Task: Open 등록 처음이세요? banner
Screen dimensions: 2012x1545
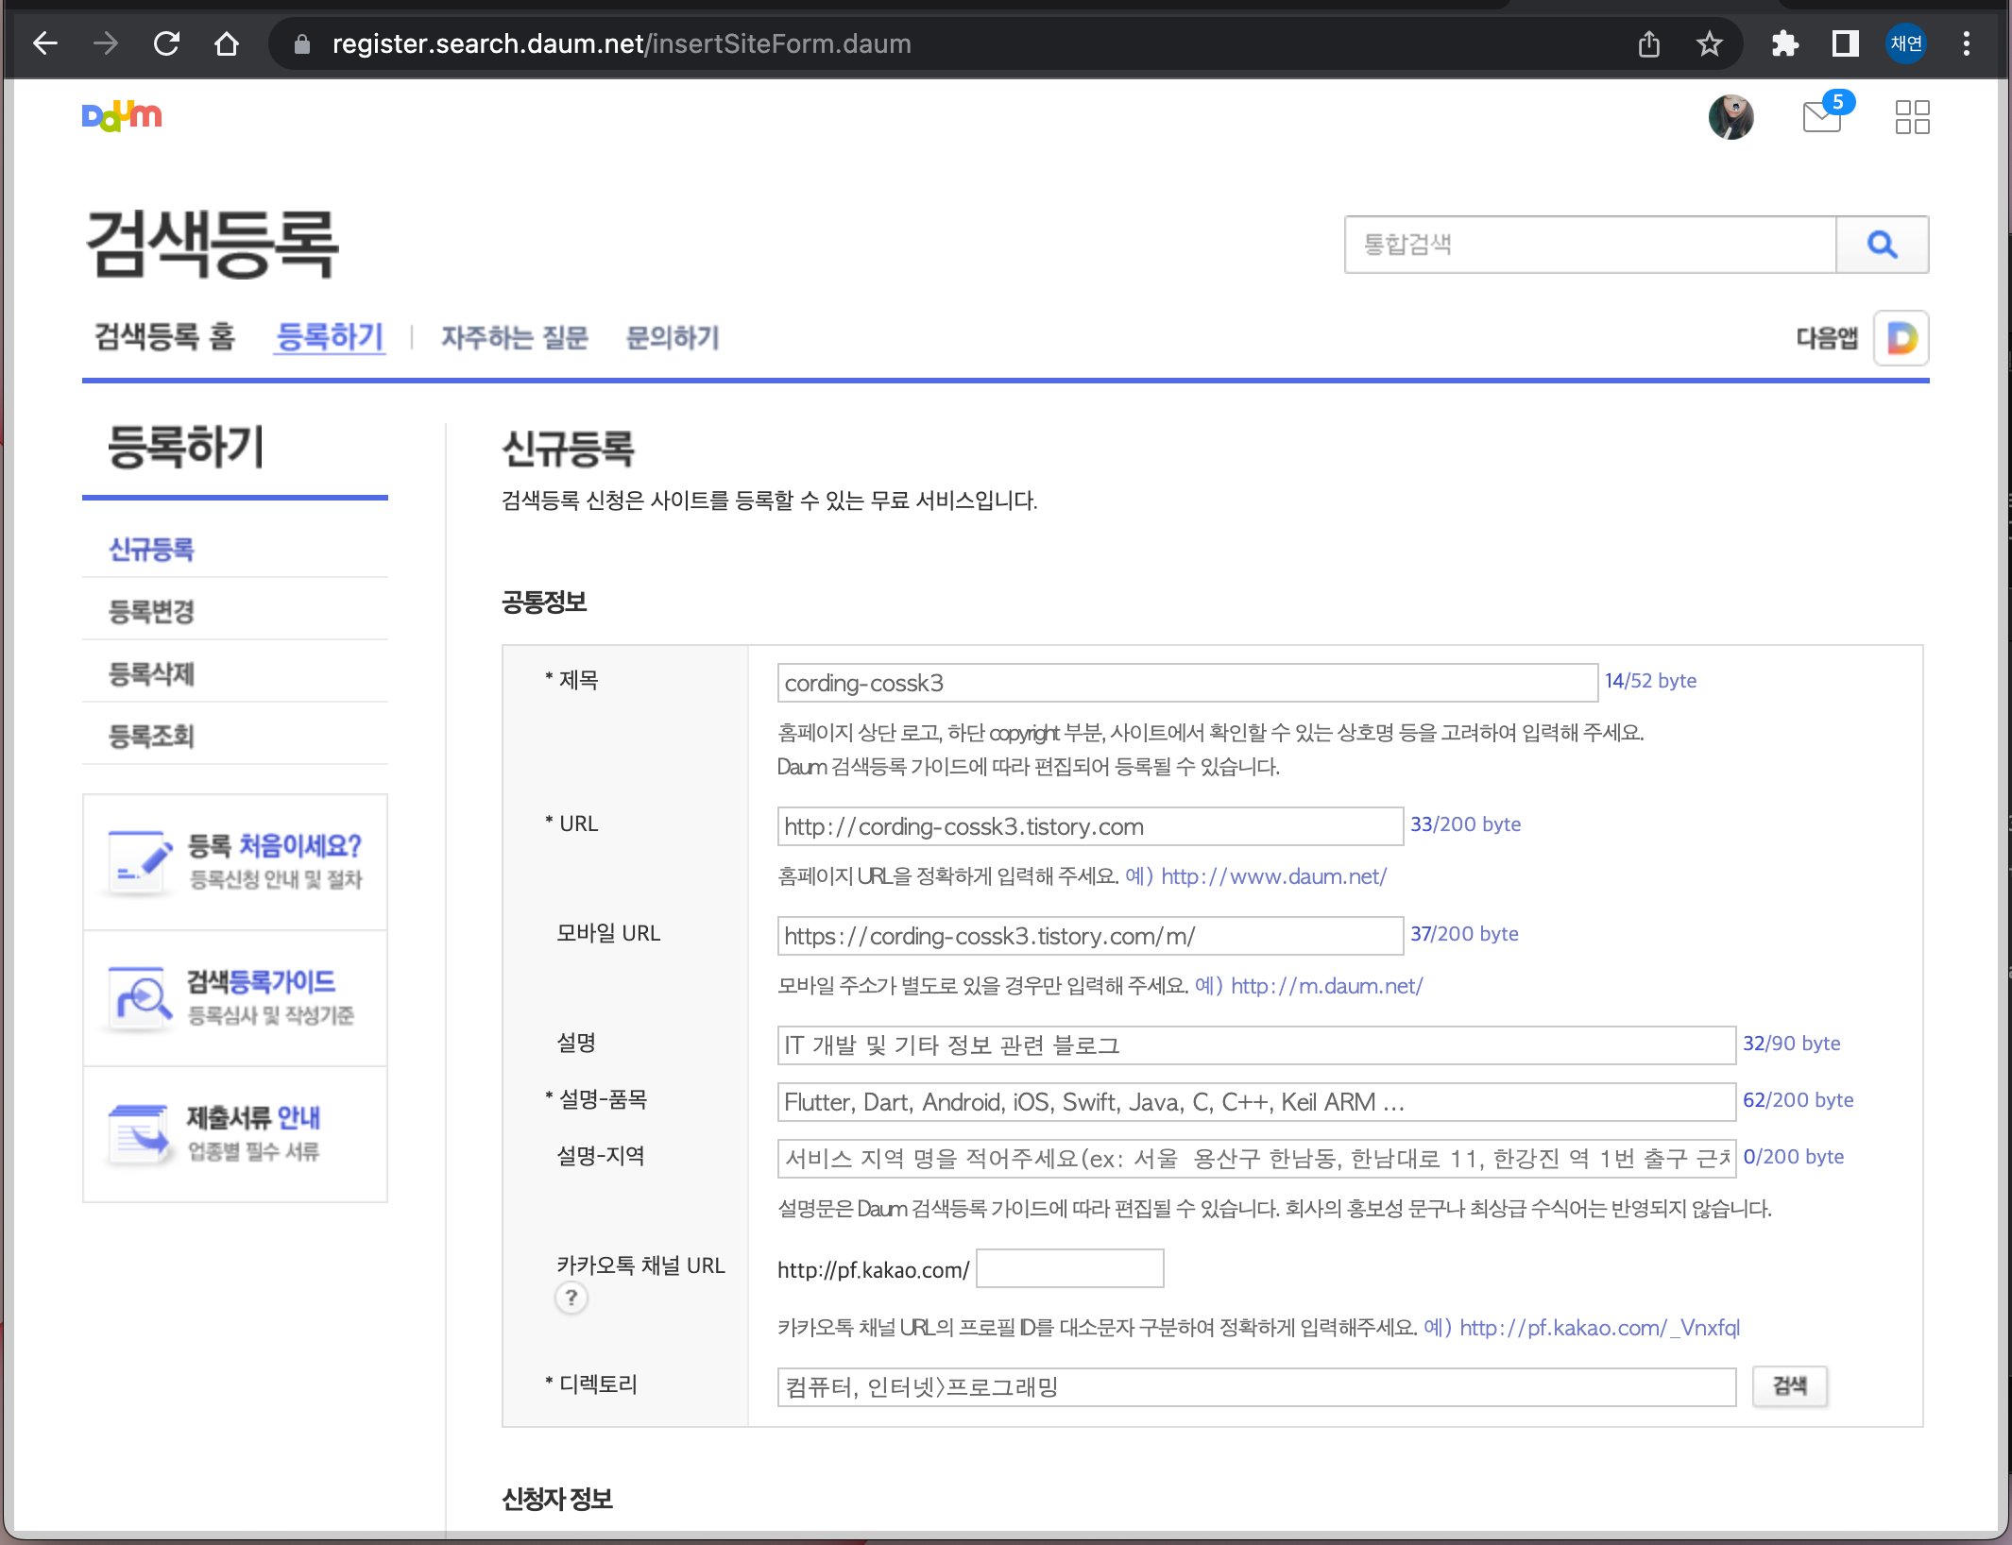Action: tap(235, 862)
